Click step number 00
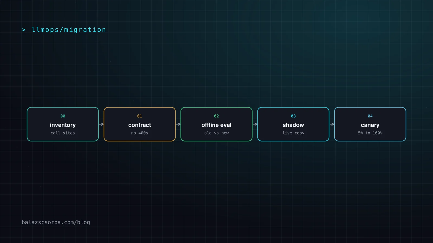This screenshot has width=433, height=243. (x=63, y=116)
